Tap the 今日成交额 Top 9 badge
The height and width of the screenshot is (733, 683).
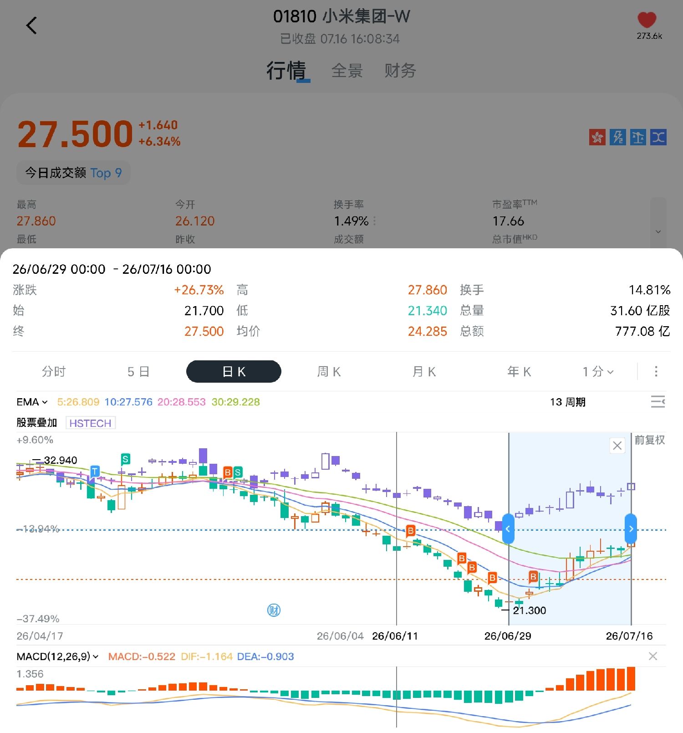[73, 173]
